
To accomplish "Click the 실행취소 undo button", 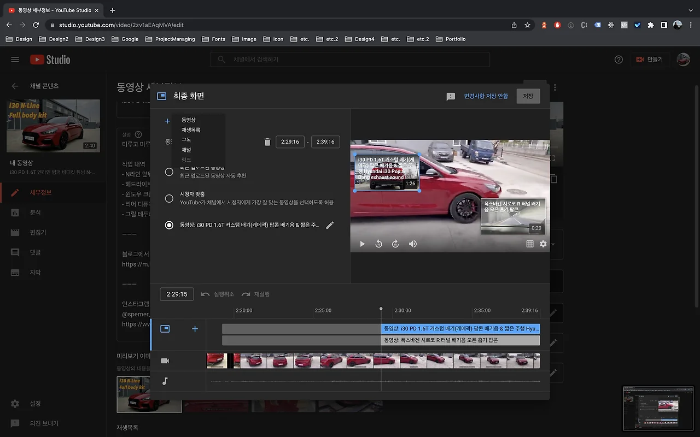I will pos(218,294).
